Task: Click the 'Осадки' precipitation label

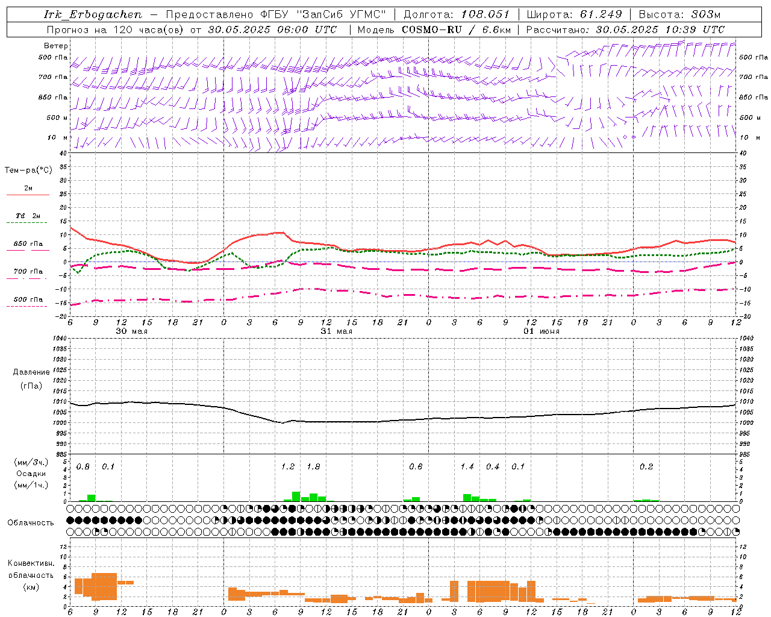Action: [31, 474]
